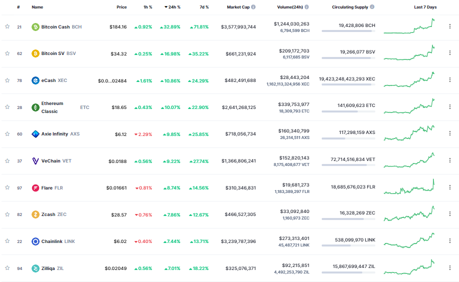Show Market Cap info tooltip icon

253,7
